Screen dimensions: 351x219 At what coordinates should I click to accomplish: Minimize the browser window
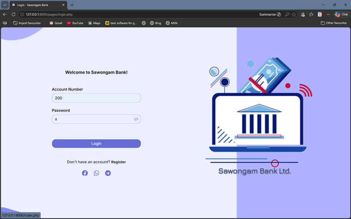(x=324, y=4)
